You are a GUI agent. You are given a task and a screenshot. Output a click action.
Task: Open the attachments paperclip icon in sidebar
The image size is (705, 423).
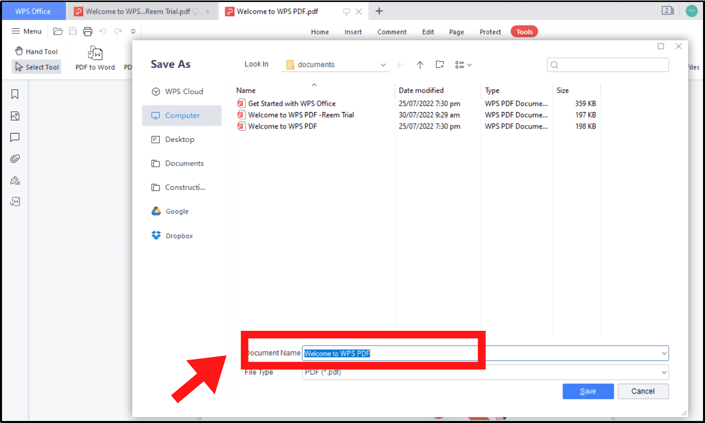tap(15, 158)
